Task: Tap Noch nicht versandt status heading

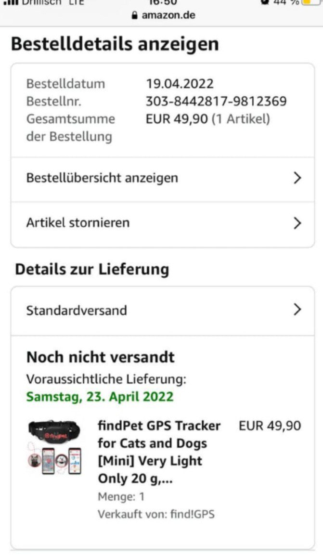Action: pos(101,357)
